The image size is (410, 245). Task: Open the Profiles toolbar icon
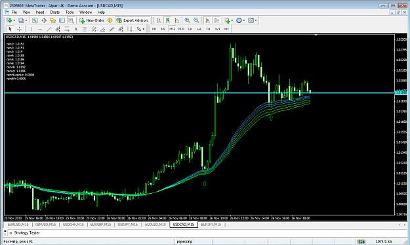[x=21, y=20]
